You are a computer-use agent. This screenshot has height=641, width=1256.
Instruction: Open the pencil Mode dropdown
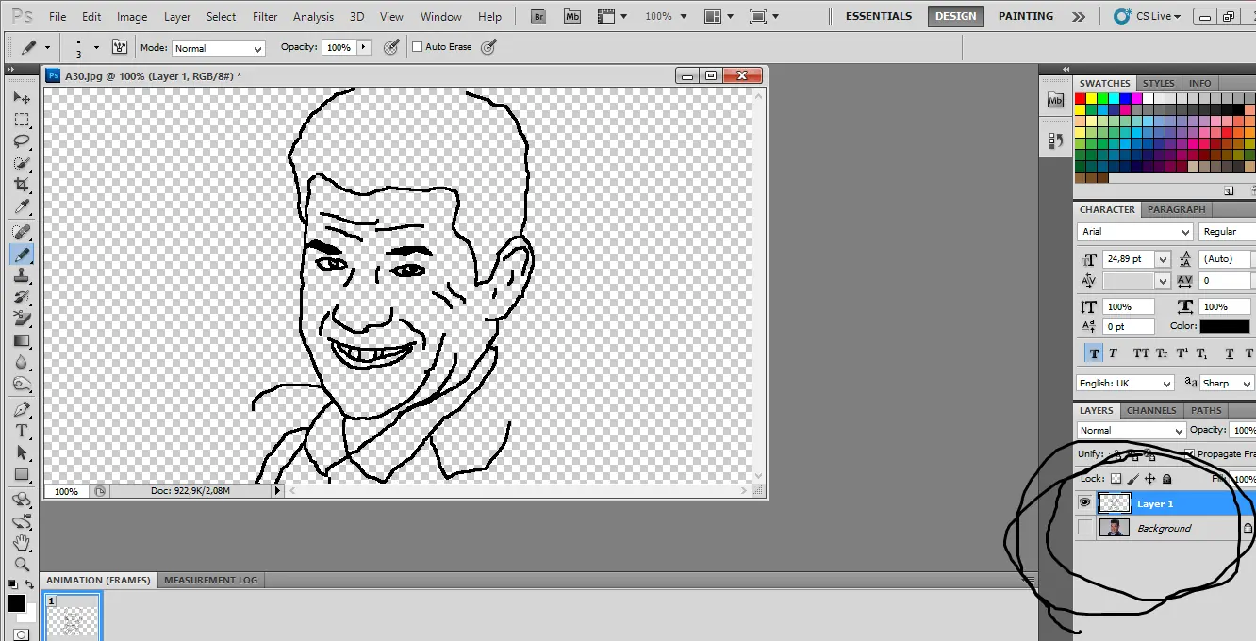coord(218,48)
